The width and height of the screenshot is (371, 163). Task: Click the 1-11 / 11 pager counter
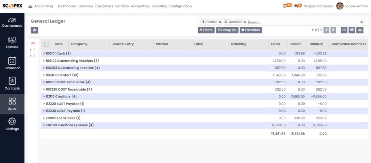pos(317,30)
